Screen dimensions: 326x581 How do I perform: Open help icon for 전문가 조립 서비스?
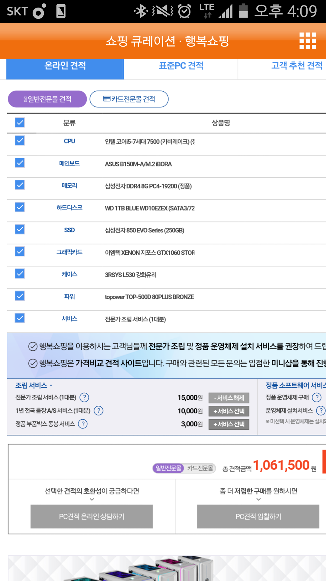(x=85, y=397)
